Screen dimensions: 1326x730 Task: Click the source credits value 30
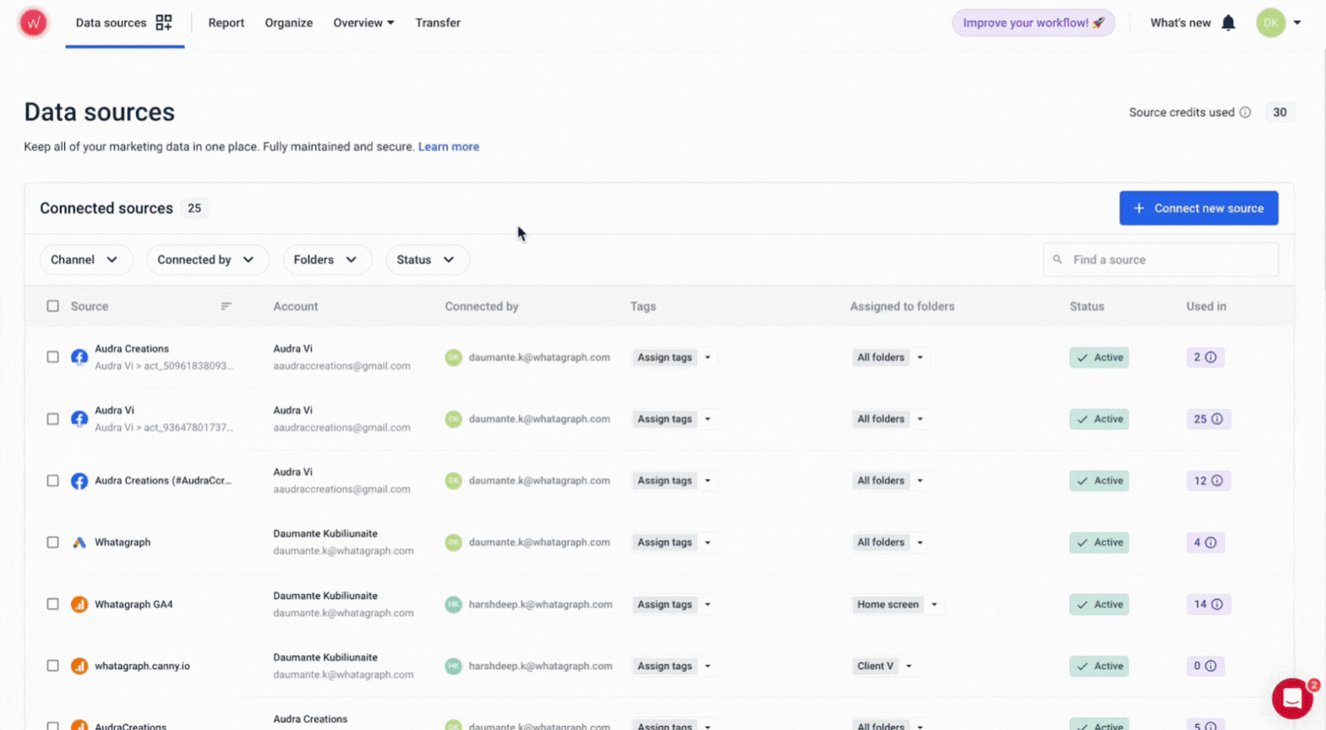[1280, 112]
